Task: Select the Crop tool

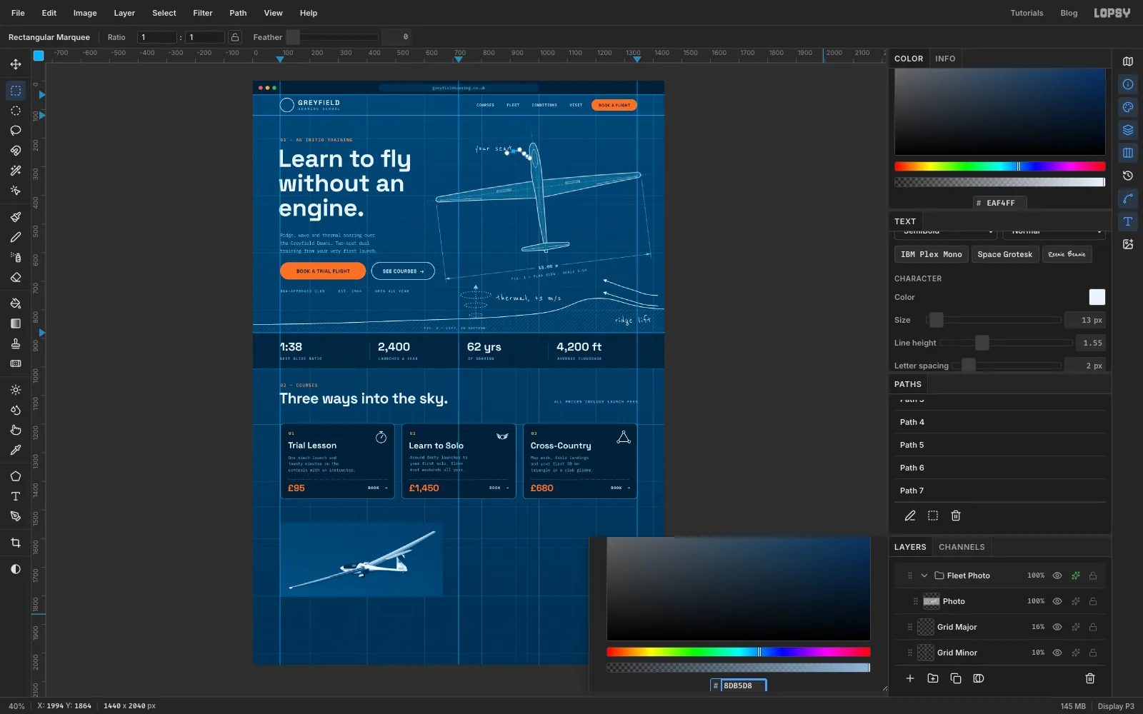Action: 16,543
